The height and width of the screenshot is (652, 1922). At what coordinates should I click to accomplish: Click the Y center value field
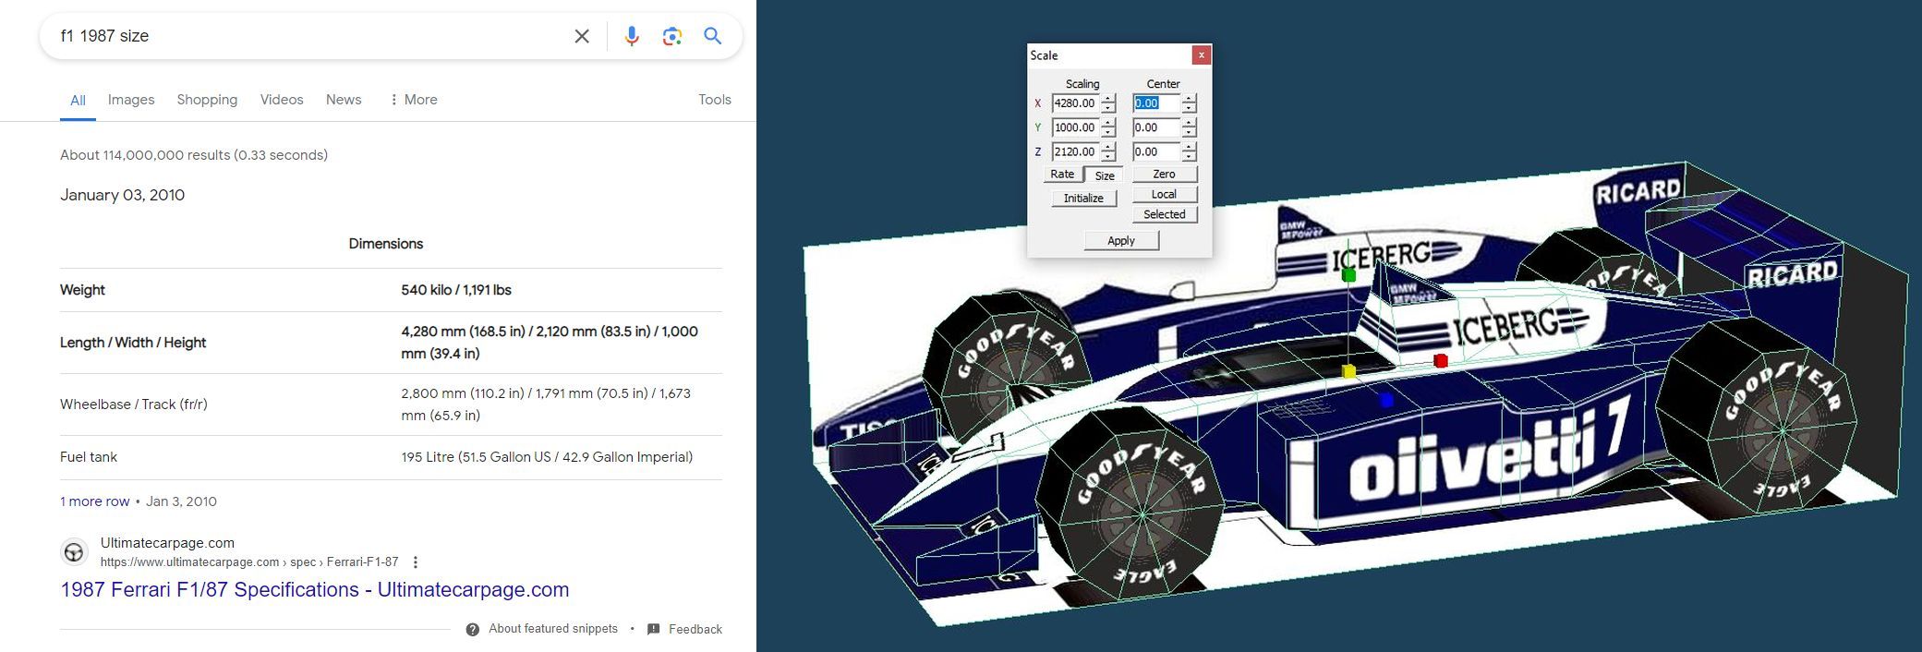click(1156, 127)
